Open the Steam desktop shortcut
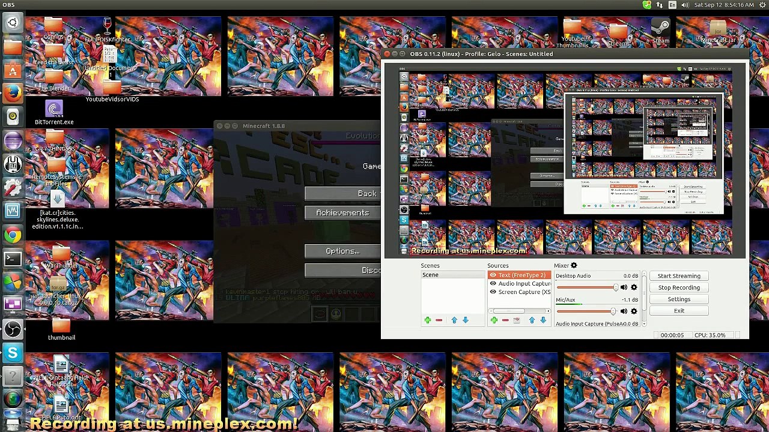Image resolution: width=769 pixels, height=432 pixels. click(661, 31)
